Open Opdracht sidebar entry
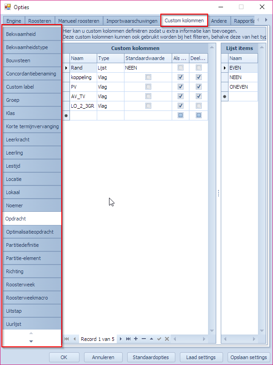 tap(32, 219)
